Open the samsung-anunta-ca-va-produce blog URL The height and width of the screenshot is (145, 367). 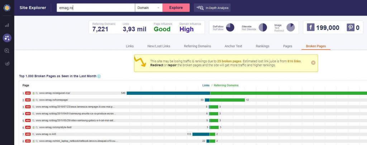[76, 114]
